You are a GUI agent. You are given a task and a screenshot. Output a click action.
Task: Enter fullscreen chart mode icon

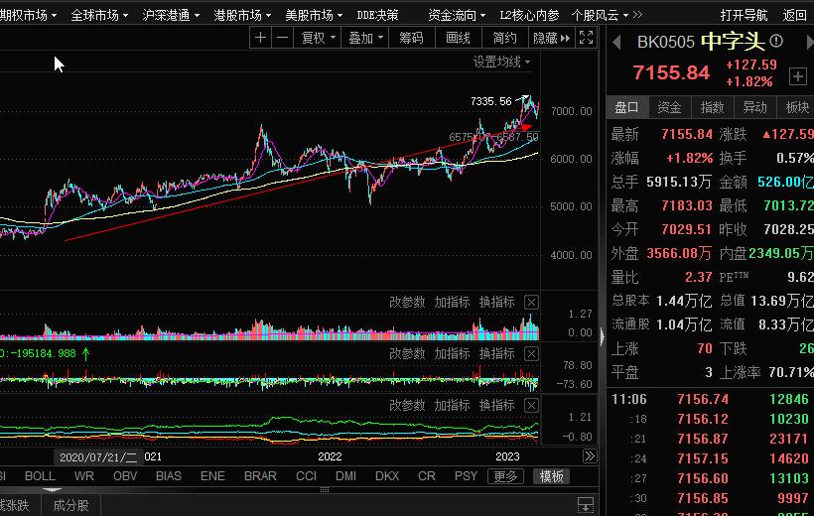(586, 38)
